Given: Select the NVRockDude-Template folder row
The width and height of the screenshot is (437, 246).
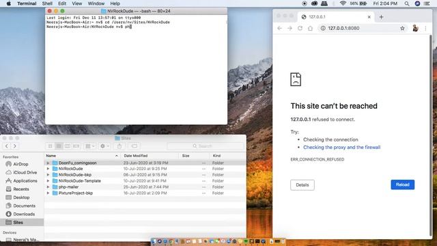Looking at the screenshot, I should pos(145,181).
